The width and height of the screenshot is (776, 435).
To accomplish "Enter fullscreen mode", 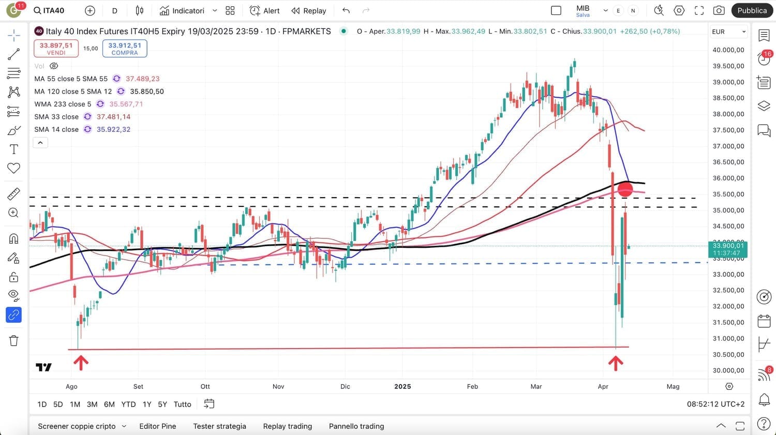I will click(x=699, y=10).
